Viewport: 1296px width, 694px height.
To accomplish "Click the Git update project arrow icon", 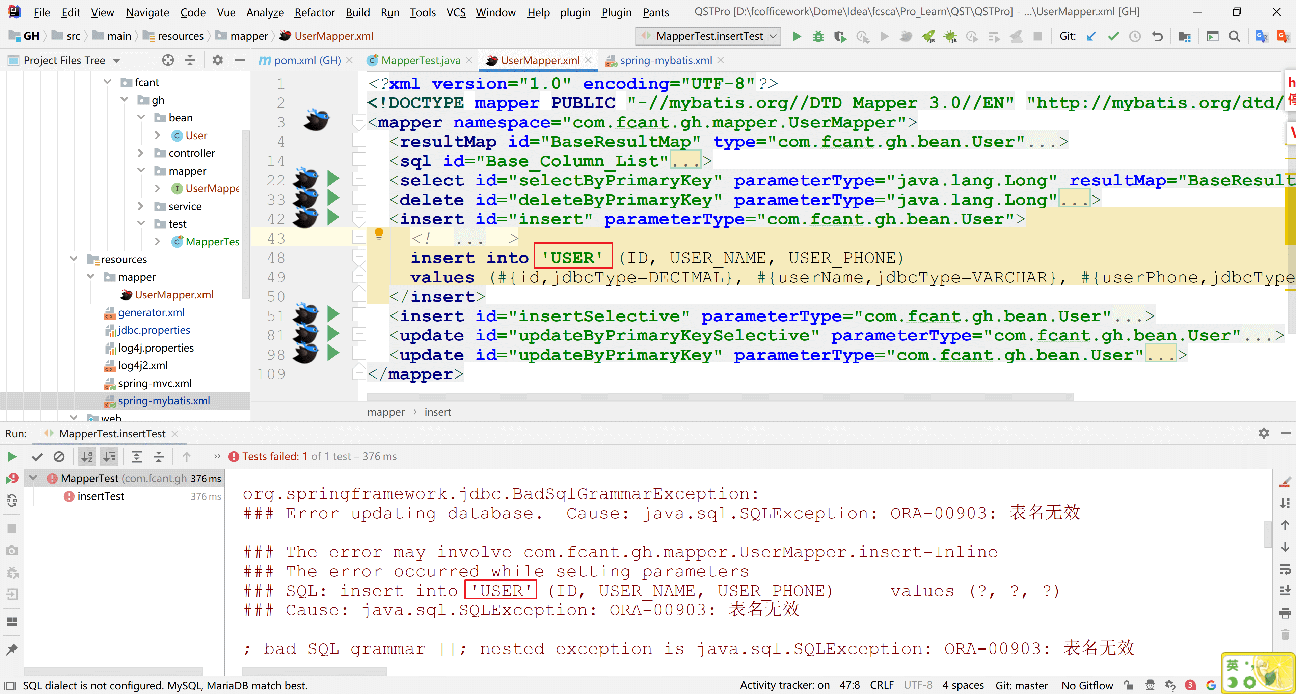I will pyautogui.click(x=1091, y=36).
